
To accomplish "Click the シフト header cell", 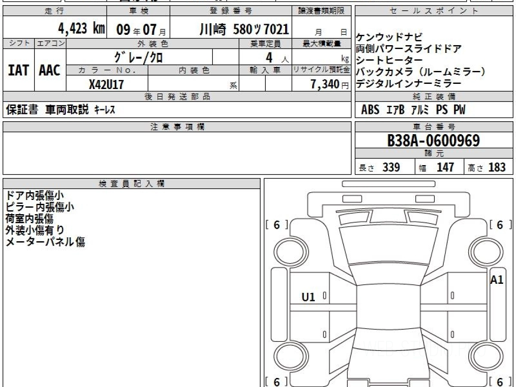I will point(18,43).
